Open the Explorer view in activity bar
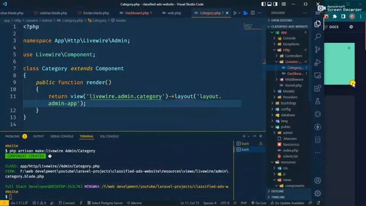This screenshot has width=366, height=206. click(317, 24)
